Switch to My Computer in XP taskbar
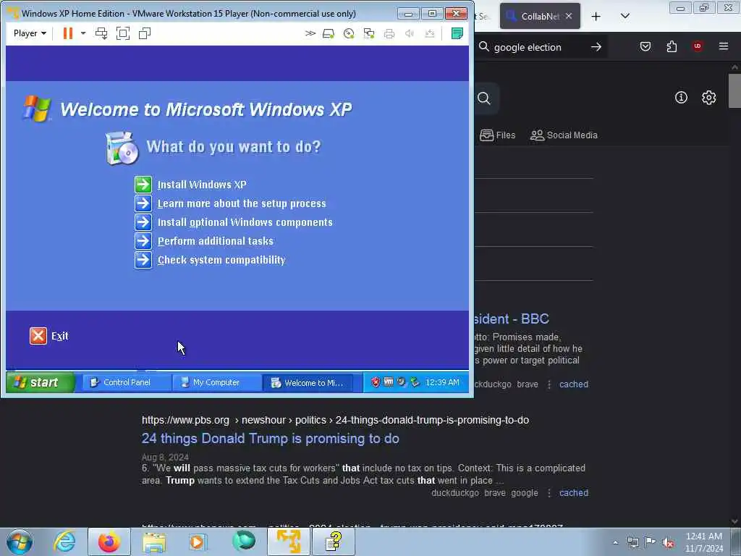This screenshot has width=741, height=556. pyautogui.click(x=216, y=382)
